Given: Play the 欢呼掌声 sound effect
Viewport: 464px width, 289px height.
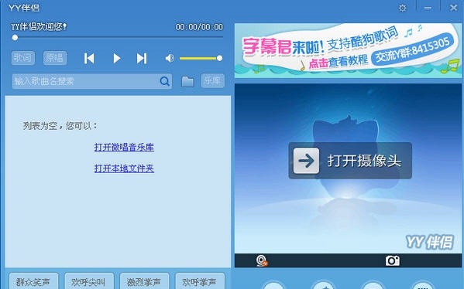Looking at the screenshot, I should click(200, 281).
